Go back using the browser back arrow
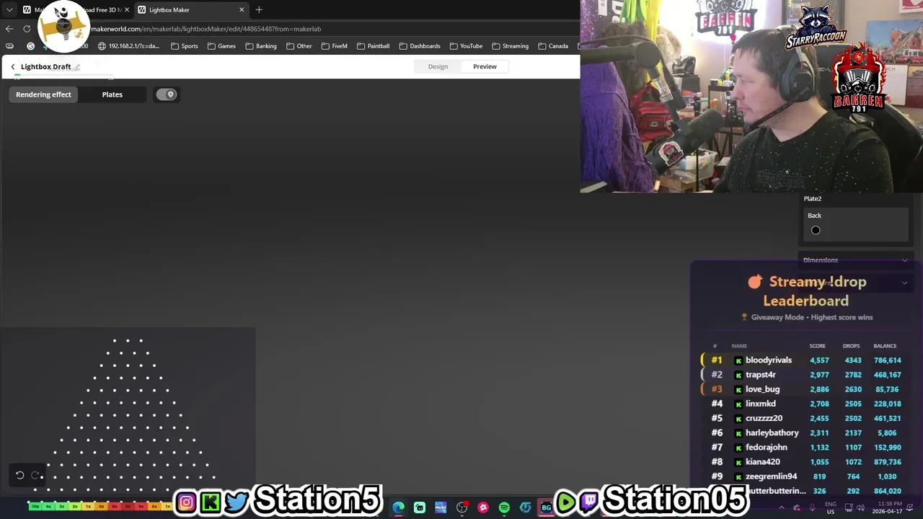Screen dimensions: 923x519 point(9,29)
